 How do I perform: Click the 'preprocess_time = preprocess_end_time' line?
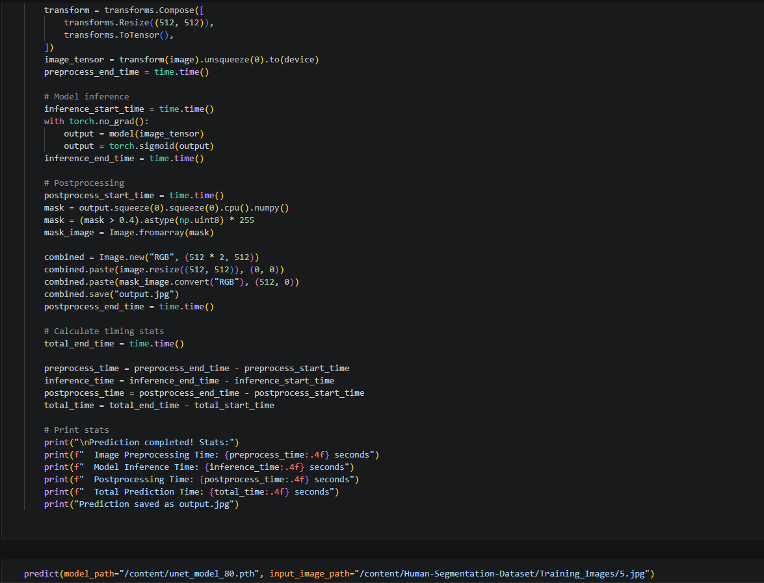[197, 369]
